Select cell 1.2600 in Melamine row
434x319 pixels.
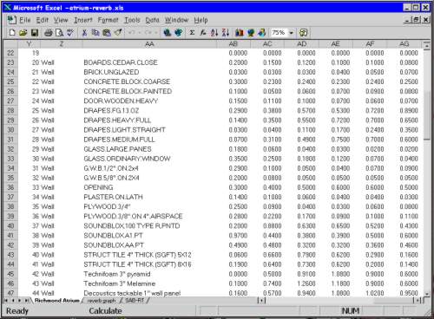pos(302,283)
